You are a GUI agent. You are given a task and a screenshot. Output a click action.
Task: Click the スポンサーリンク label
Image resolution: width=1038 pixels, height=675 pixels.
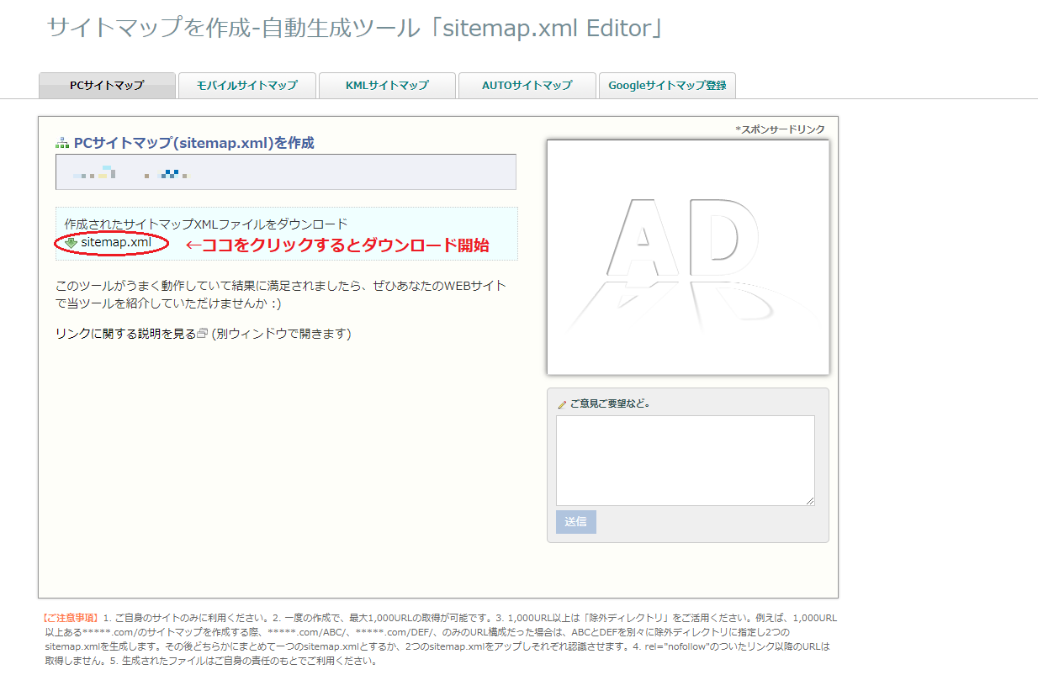click(x=780, y=129)
